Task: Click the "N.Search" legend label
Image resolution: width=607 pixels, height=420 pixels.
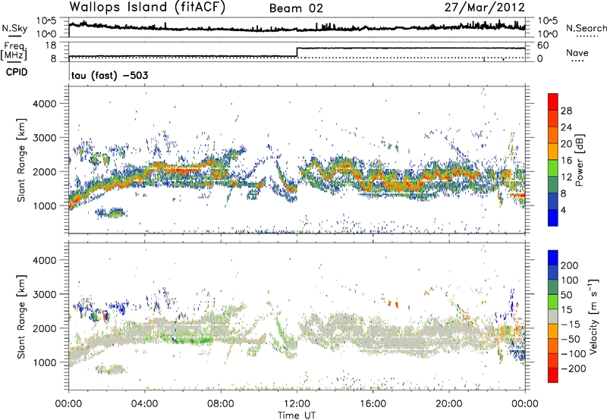Action: click(587, 28)
